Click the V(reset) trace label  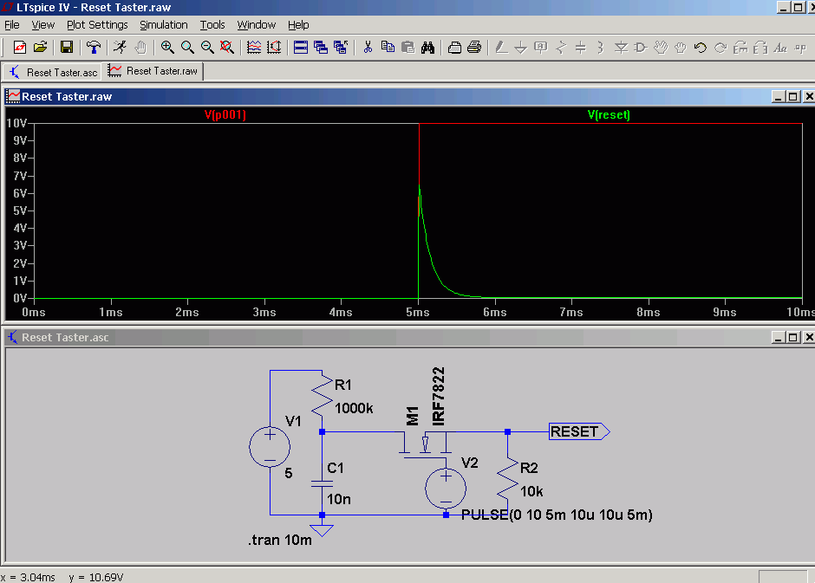click(x=609, y=114)
